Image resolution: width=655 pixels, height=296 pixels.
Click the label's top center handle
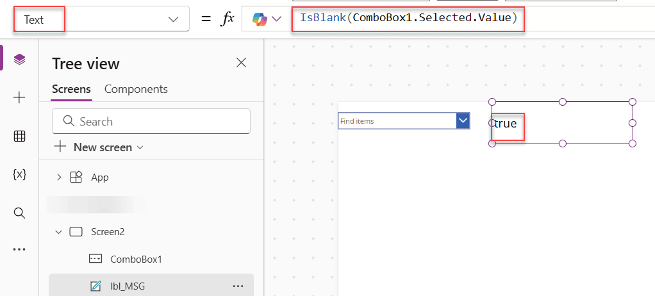(x=562, y=102)
